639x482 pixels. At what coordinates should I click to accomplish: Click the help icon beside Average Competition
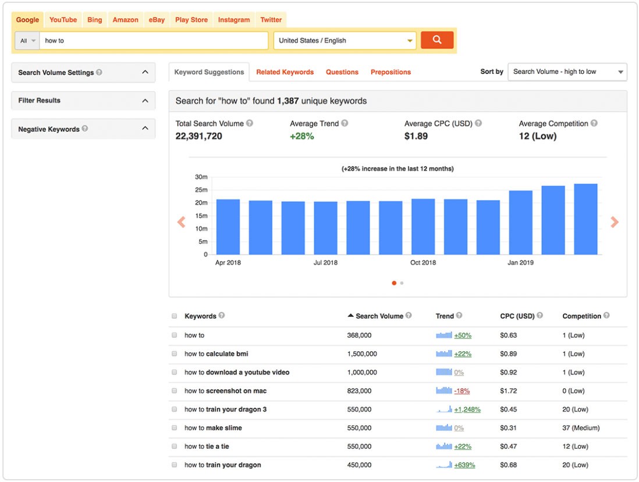594,123
